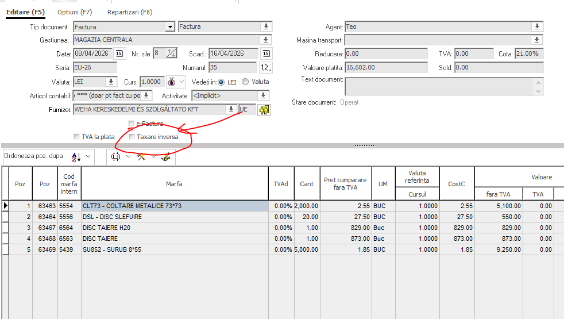Select row SU852 - SURUB 8*55
The image size is (564, 319).
[175, 249]
